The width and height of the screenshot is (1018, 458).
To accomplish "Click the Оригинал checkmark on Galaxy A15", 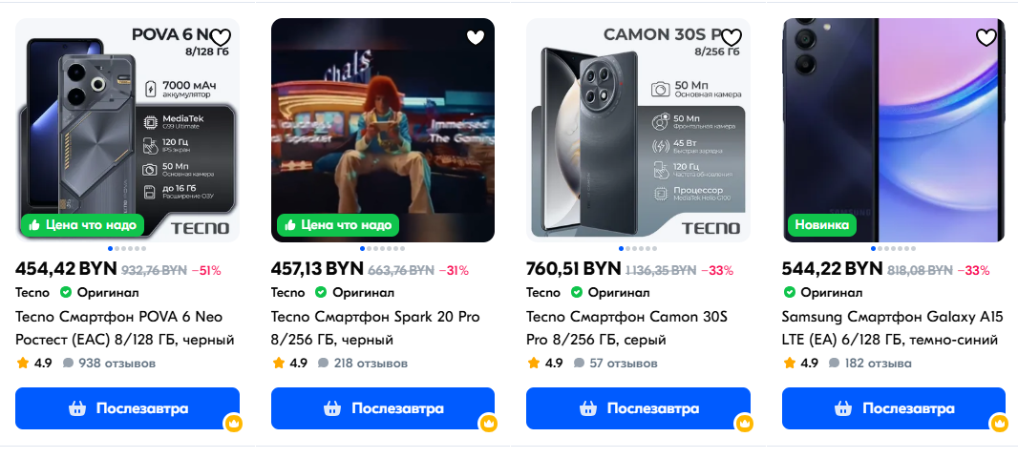I will pos(789,293).
